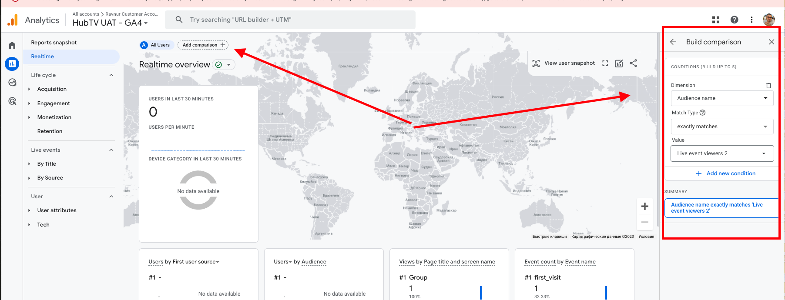785x300 pixels.
Task: Click the first_visit event row
Action: coord(547,277)
